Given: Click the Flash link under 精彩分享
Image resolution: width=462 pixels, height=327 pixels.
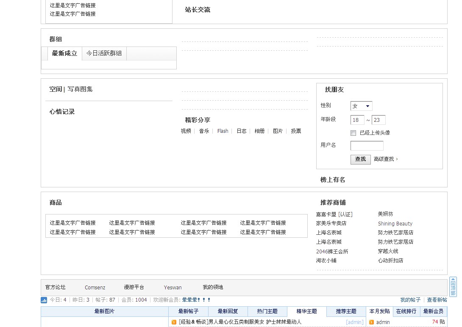Looking at the screenshot, I should click(223, 131).
